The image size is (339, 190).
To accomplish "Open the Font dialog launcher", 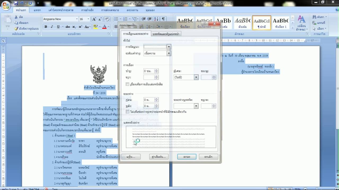I will (109, 34).
